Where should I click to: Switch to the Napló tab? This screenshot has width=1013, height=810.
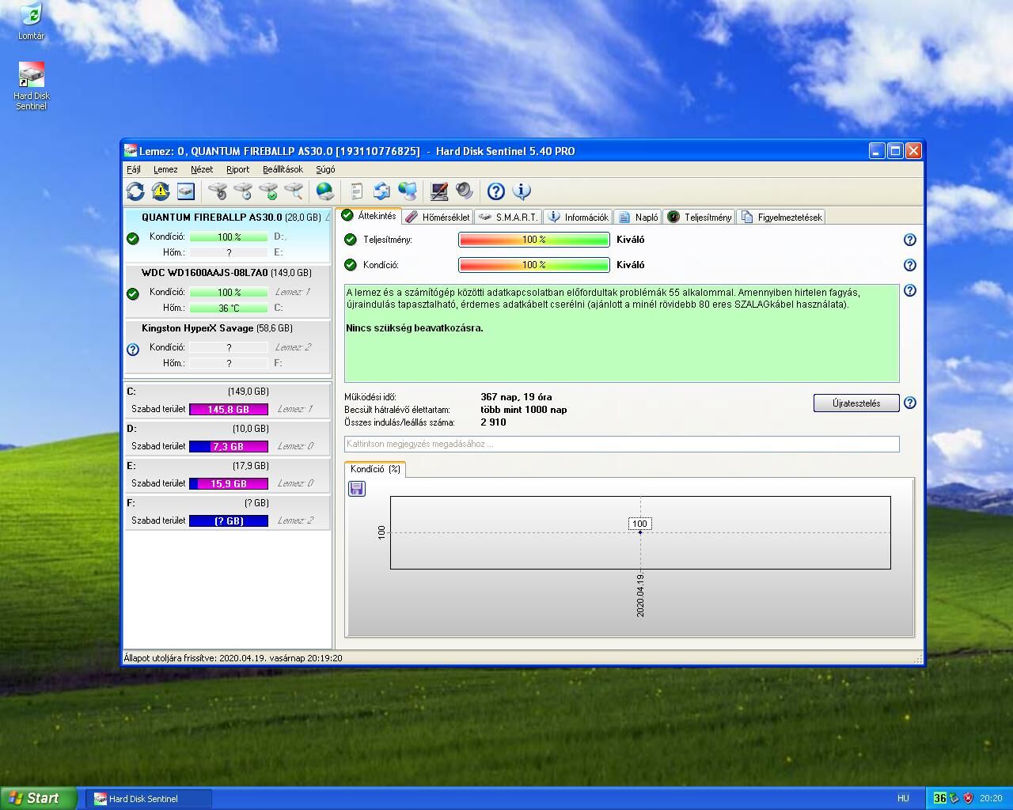pyautogui.click(x=638, y=217)
